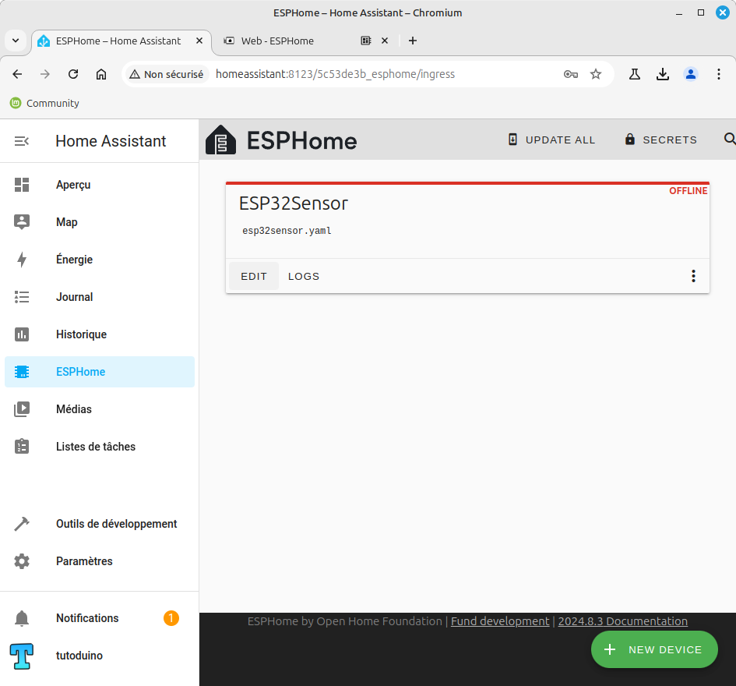Select the ESPHome – Home Assistant tab
Image resolution: width=736 pixels, height=686 pixels.
coord(118,41)
